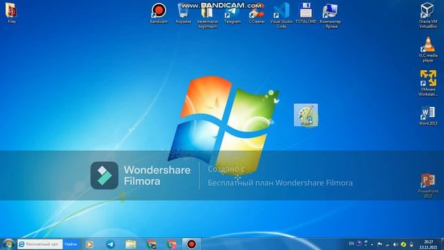Open Windows Media Player from taskbar

tap(89, 244)
